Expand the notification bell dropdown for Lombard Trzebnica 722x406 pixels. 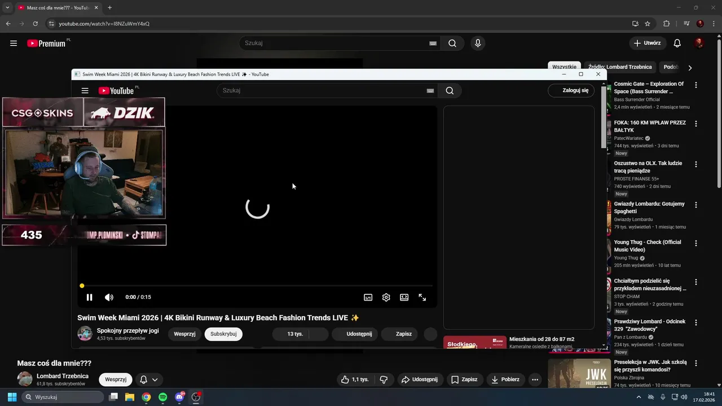click(149, 379)
